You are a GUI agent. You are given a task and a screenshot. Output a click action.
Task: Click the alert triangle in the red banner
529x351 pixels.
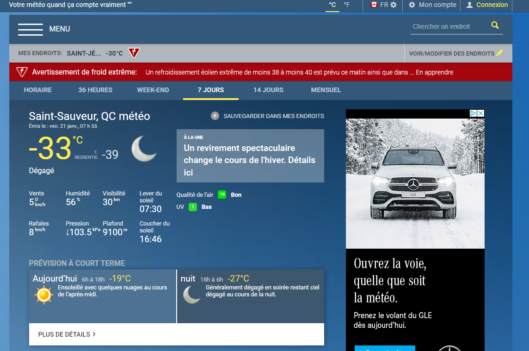tap(22, 72)
